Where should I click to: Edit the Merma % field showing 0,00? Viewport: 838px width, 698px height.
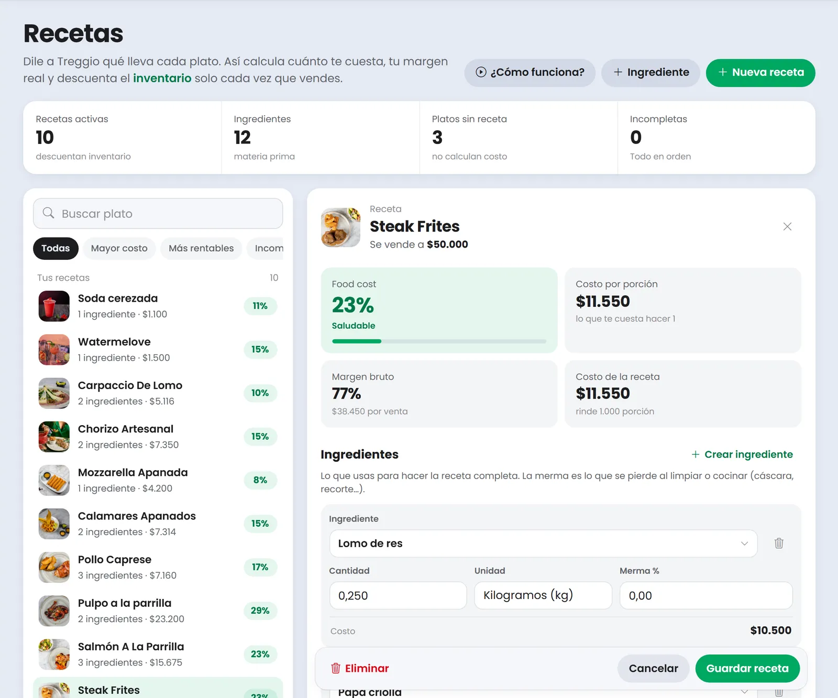[706, 595]
